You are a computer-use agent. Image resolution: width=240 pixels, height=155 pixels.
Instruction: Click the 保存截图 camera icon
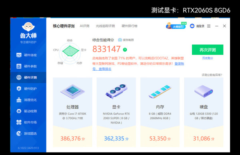pos(120,40)
